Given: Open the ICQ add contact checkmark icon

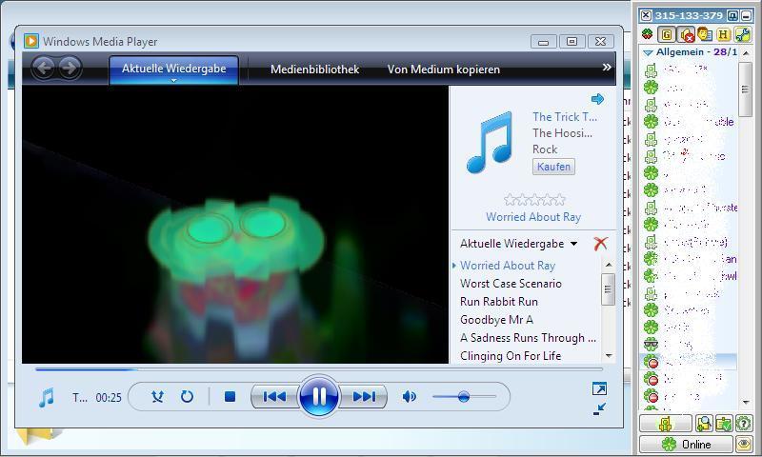Looking at the screenshot, I should [723, 424].
